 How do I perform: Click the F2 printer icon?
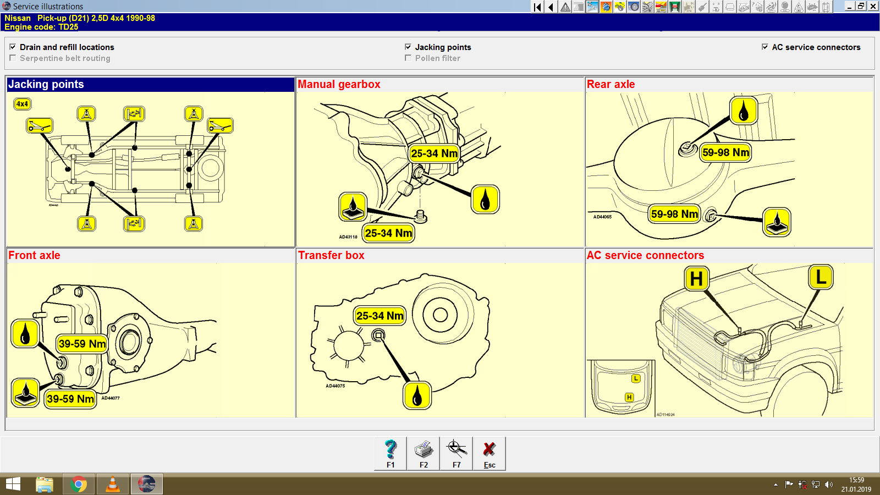(423, 452)
